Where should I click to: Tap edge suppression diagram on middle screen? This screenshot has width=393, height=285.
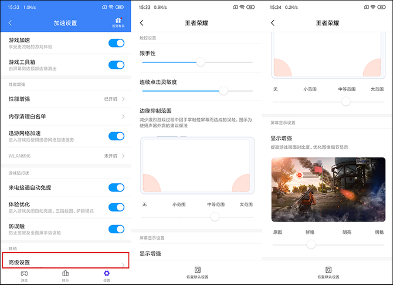pos(198,165)
